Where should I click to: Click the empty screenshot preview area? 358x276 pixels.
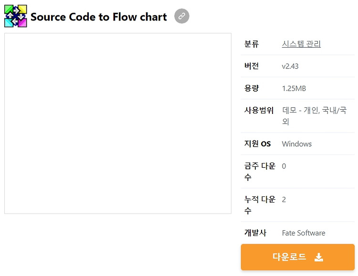118,123
